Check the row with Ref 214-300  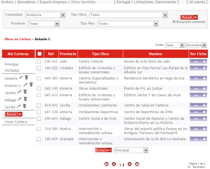(x=38, y=129)
